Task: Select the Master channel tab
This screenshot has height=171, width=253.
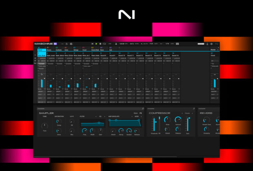Action: 214,50
